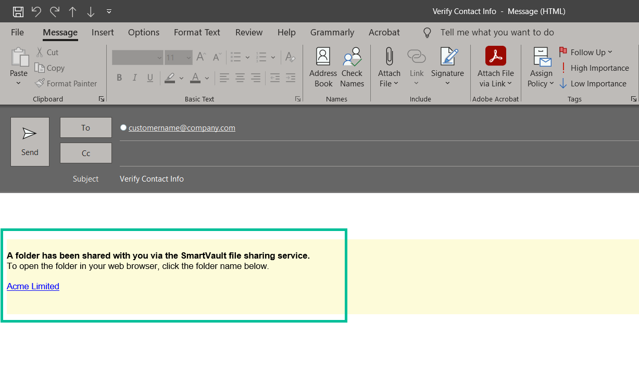Click the Subject field text
Viewport: 639px width, 385px height.
tap(152, 179)
